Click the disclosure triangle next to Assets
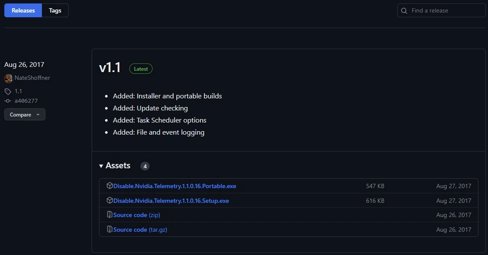The height and width of the screenshot is (255, 488). (x=101, y=166)
